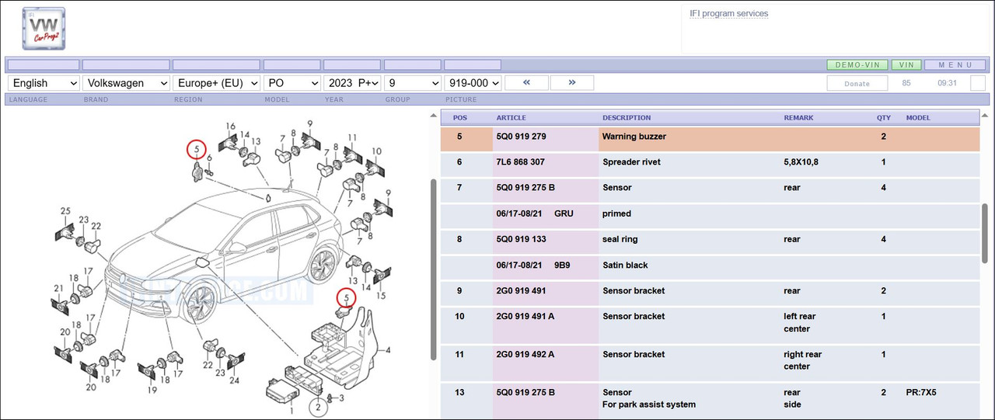Click article 2G0 919 492 A
The width and height of the screenshot is (995, 420).
[x=525, y=354]
